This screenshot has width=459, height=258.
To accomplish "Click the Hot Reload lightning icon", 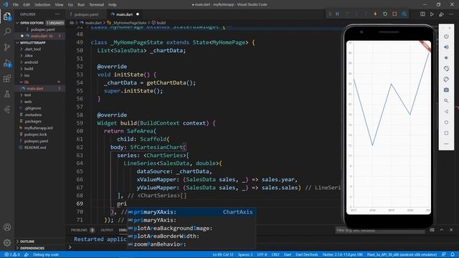I will 375,14.
